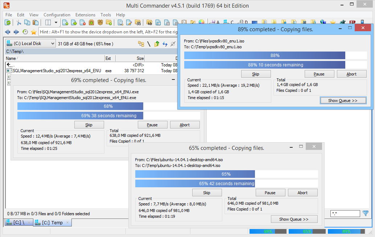Click the history clock icon

click(25, 32)
